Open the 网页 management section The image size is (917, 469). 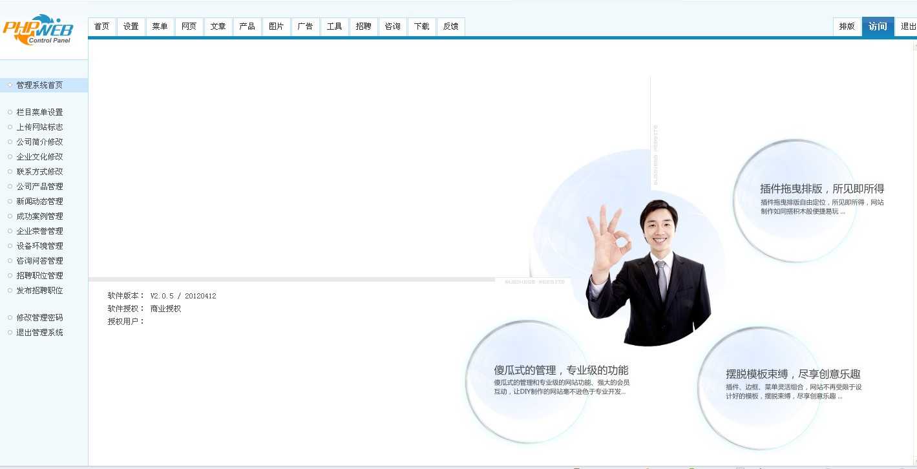pyautogui.click(x=189, y=26)
